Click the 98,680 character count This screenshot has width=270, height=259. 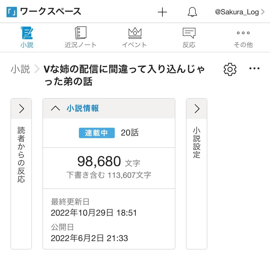click(99, 161)
